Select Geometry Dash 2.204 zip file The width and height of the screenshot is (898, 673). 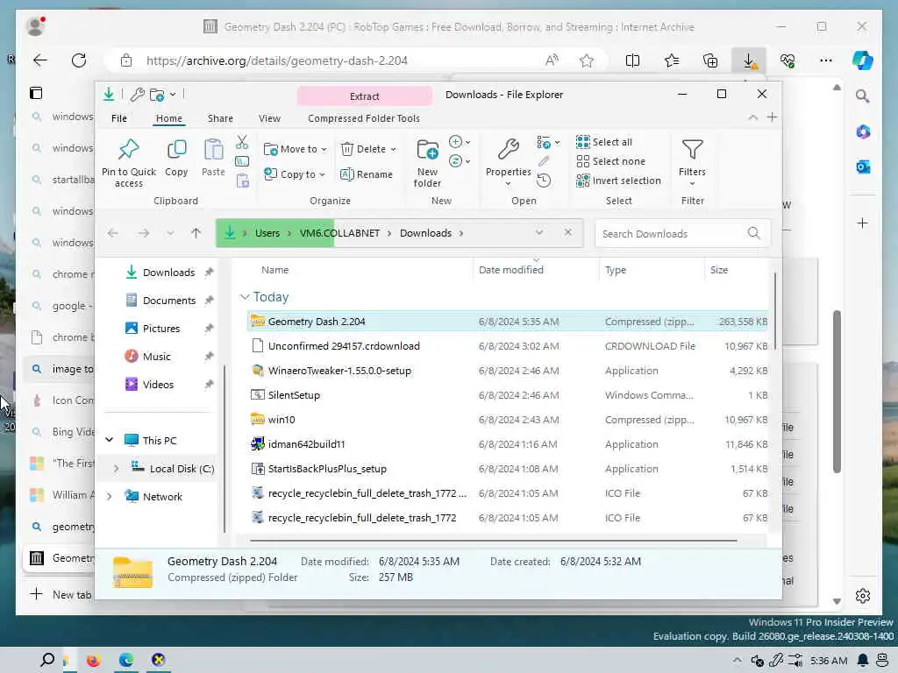(507, 322)
